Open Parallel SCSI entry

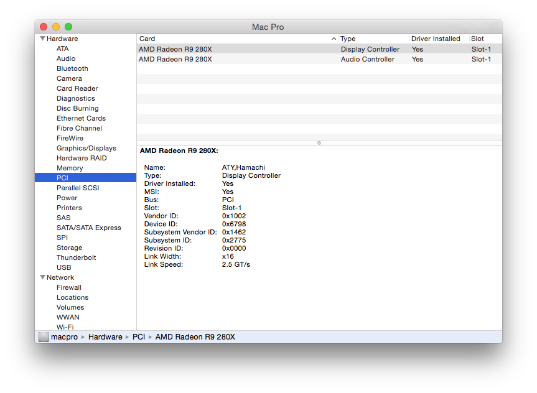pyautogui.click(x=78, y=188)
